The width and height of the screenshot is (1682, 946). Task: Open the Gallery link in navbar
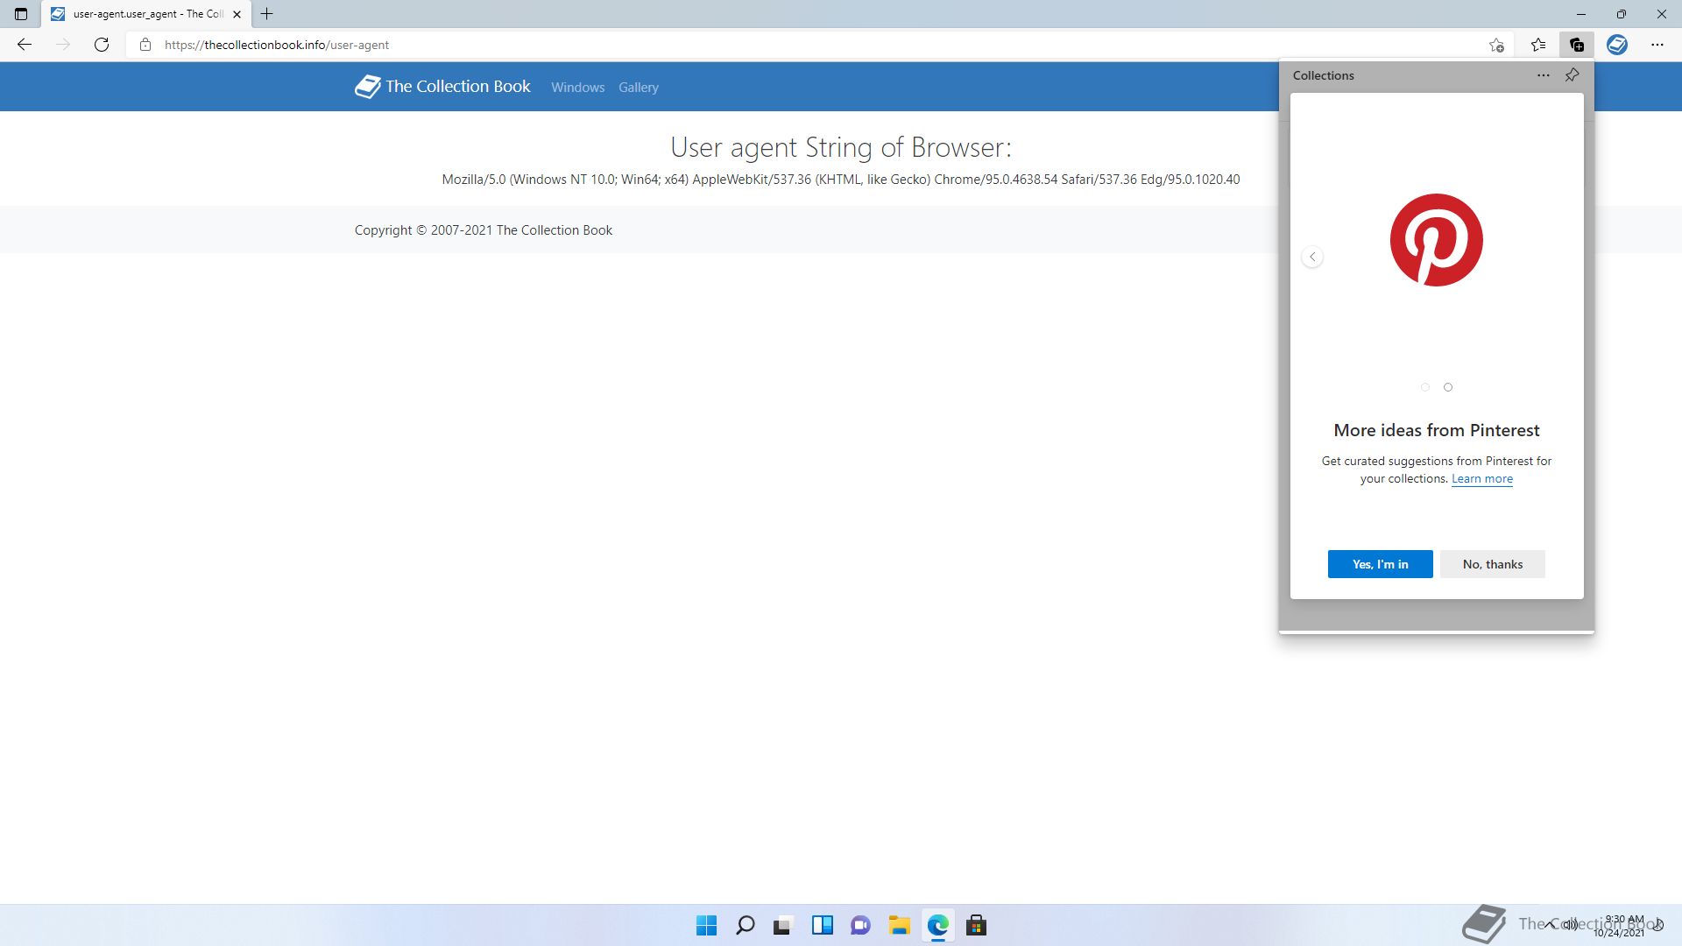coord(638,88)
